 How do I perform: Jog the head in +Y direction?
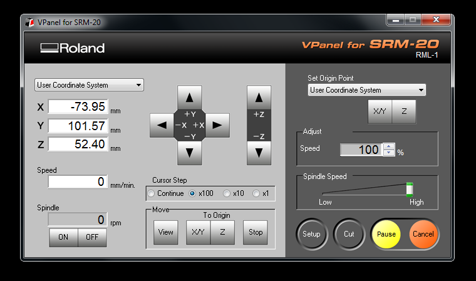tap(189, 98)
